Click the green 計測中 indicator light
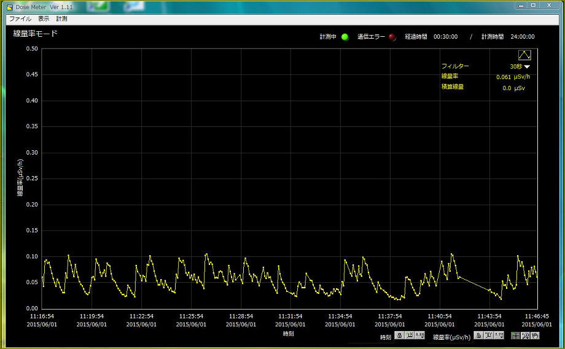The height and width of the screenshot is (349, 565). click(x=345, y=37)
